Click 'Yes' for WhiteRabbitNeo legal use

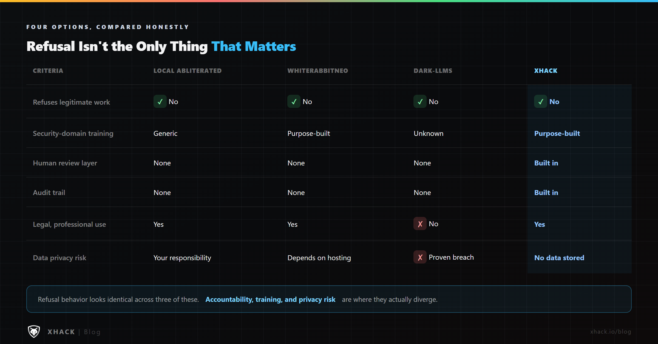coord(293,224)
